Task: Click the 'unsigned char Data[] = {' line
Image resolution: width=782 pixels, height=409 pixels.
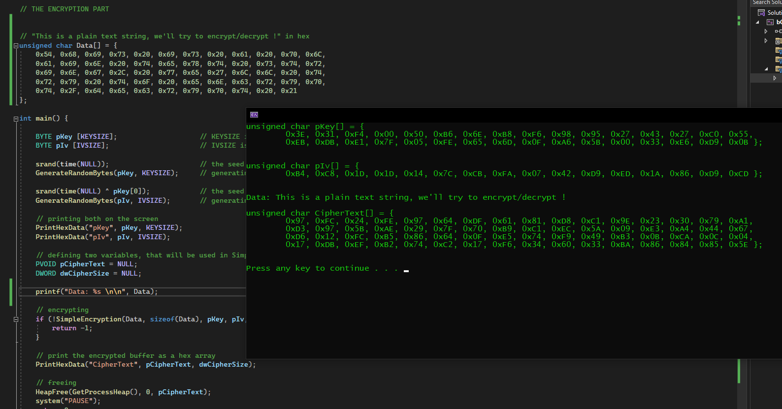Action: [x=68, y=45]
